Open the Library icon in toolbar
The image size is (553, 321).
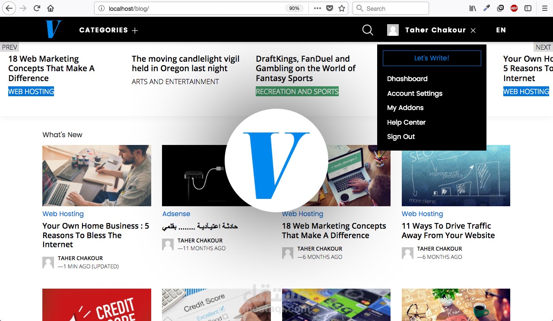tap(473, 8)
